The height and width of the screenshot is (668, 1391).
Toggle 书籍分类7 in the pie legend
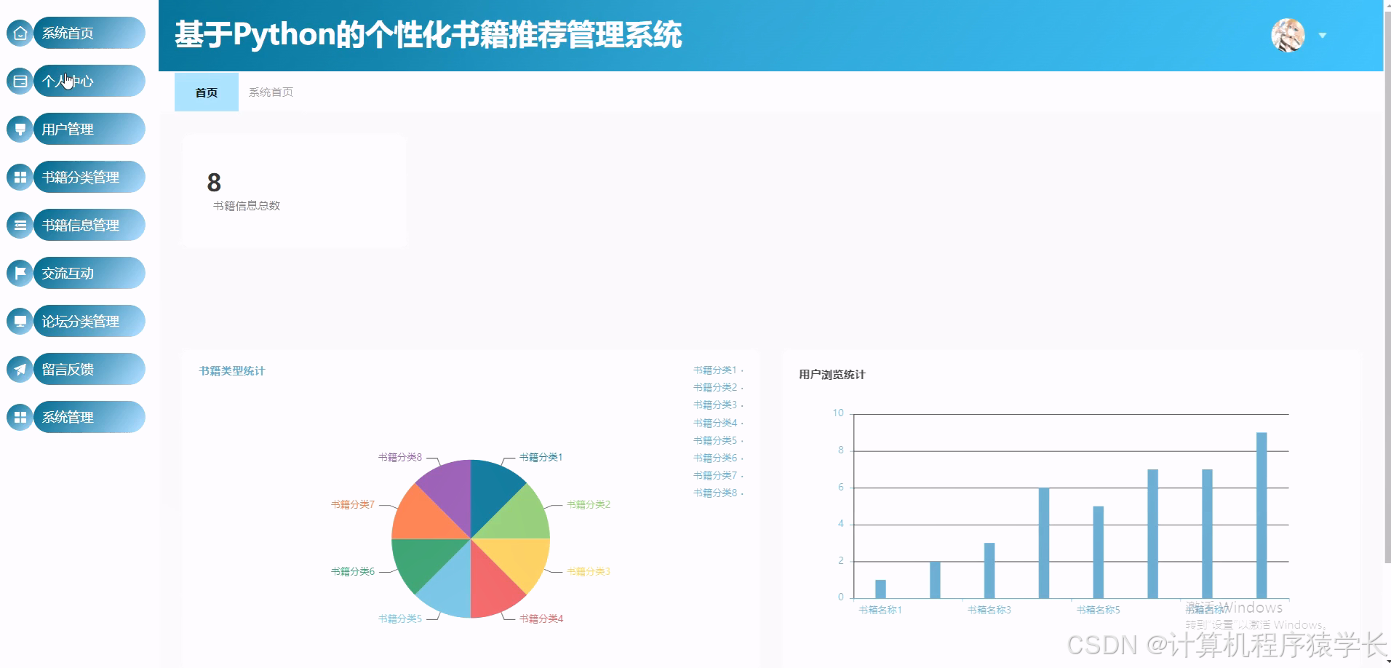coord(717,475)
